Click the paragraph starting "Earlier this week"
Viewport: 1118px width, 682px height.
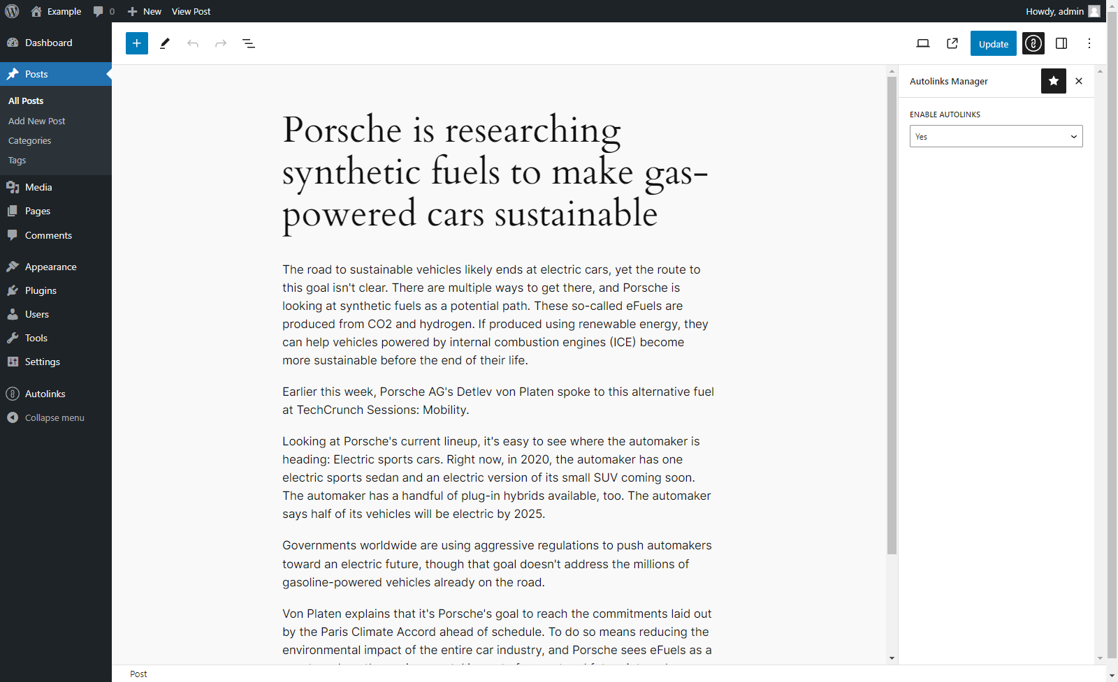tap(499, 401)
